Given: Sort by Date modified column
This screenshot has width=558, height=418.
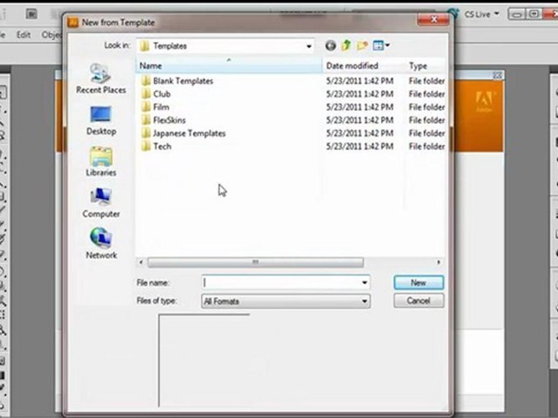Looking at the screenshot, I should click(x=364, y=66).
